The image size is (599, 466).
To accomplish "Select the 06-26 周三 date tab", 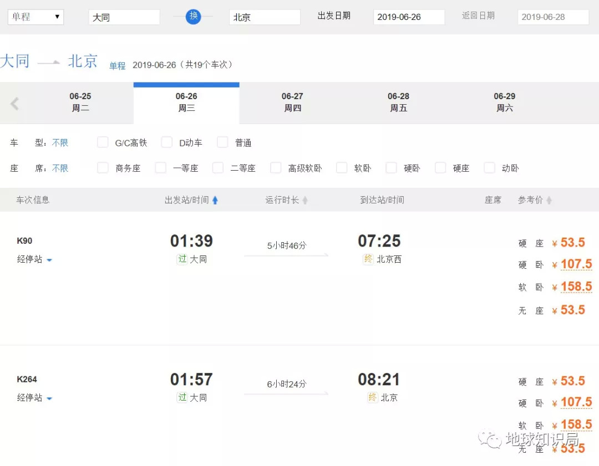I will (186, 103).
